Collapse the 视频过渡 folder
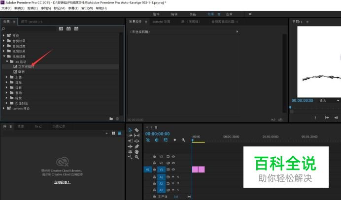Image resolution: width=341 pixels, height=200 pixels. pyautogui.click(x=4, y=56)
